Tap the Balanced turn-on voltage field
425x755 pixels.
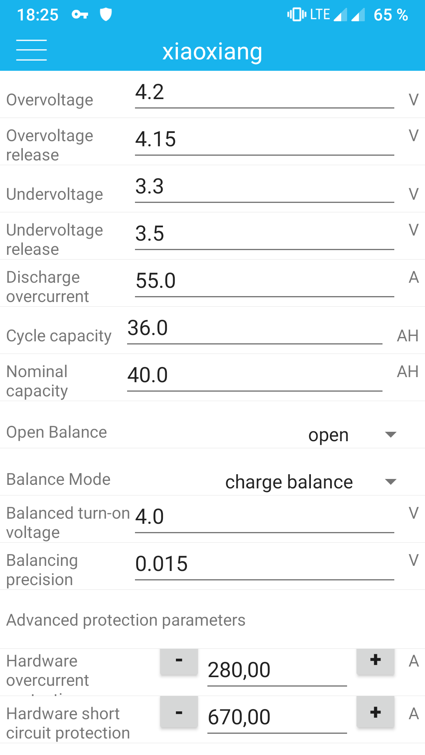click(264, 518)
